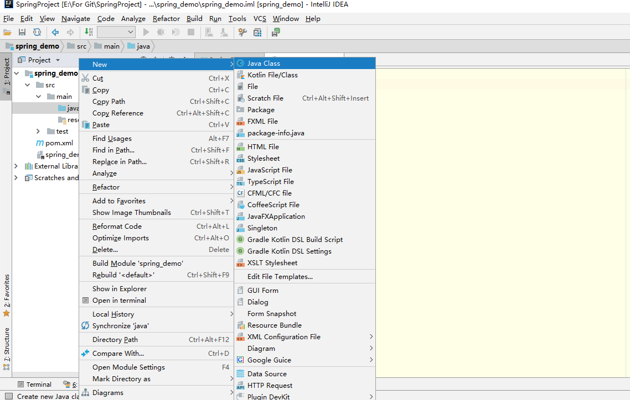The height and width of the screenshot is (400, 630).
Task: Click the SDK Manager toolbar icon
Action: pyautogui.click(x=276, y=32)
